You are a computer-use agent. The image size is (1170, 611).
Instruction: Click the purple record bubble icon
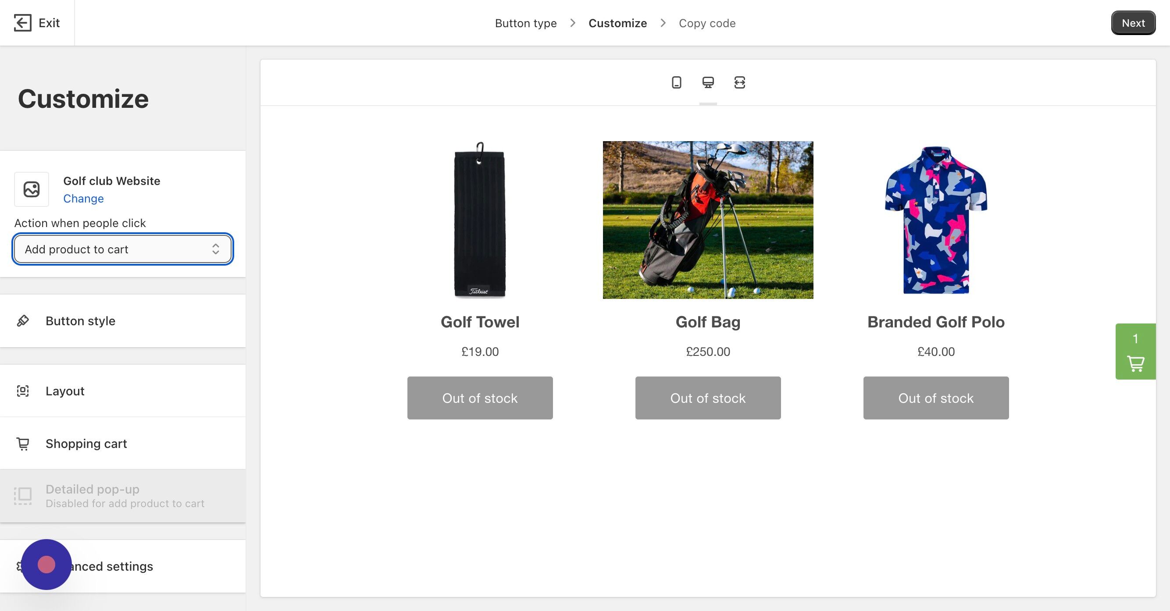click(46, 564)
